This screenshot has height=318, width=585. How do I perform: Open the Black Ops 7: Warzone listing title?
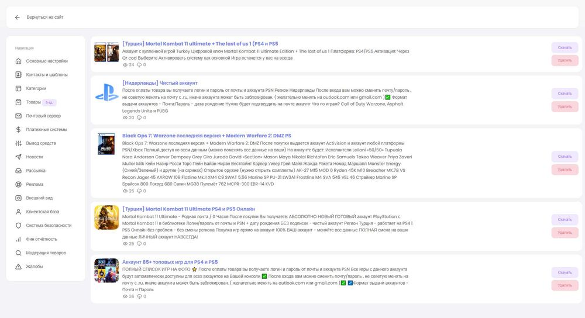pyautogui.click(x=207, y=136)
